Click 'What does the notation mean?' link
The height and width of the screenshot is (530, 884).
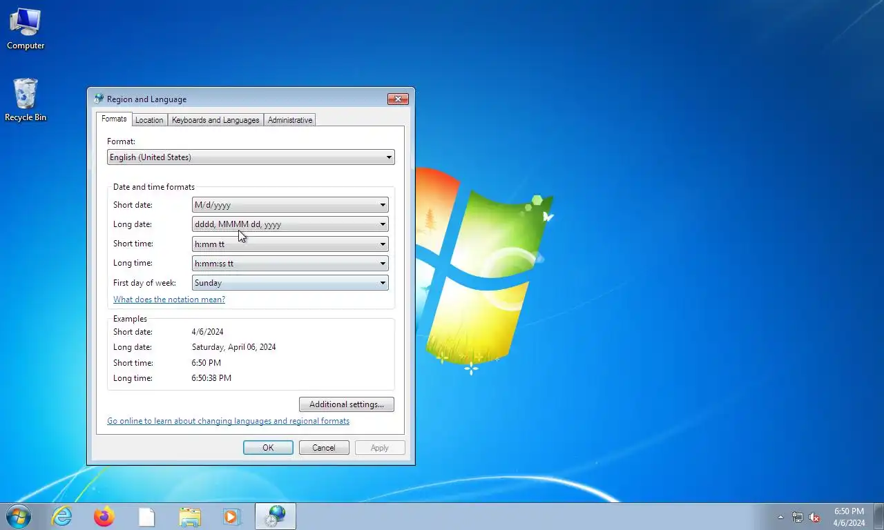point(169,300)
